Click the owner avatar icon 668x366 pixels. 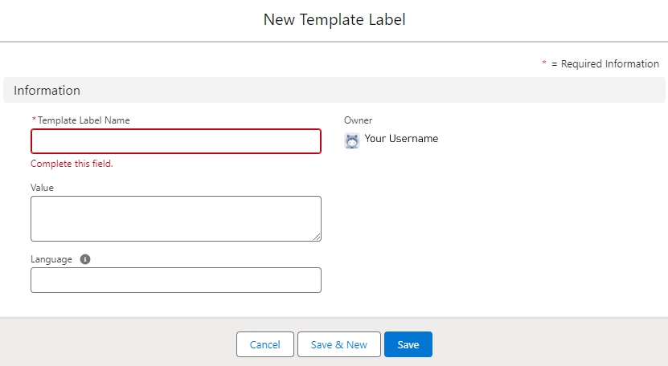pos(352,140)
